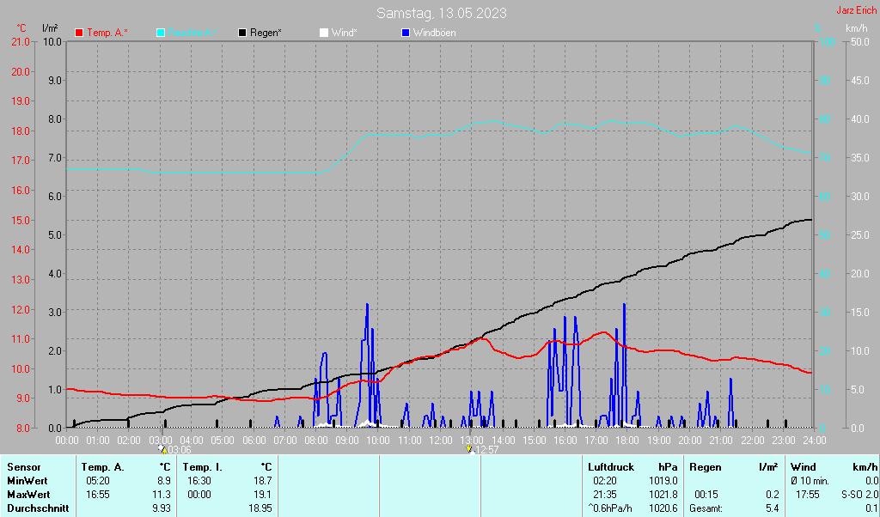
Task: Click the S-SO 2.0 wind gust value
Action: pyautogui.click(x=859, y=496)
